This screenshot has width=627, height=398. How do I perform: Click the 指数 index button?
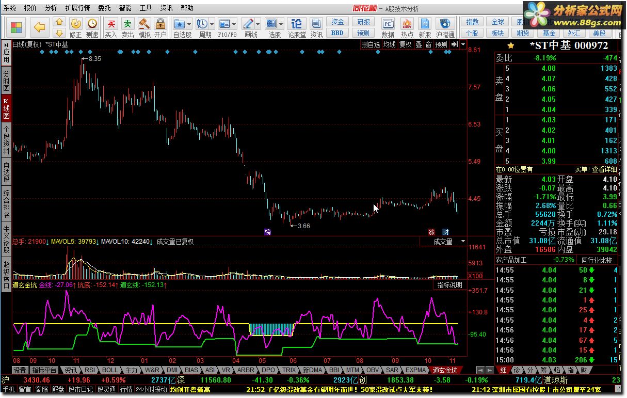tap(472, 22)
